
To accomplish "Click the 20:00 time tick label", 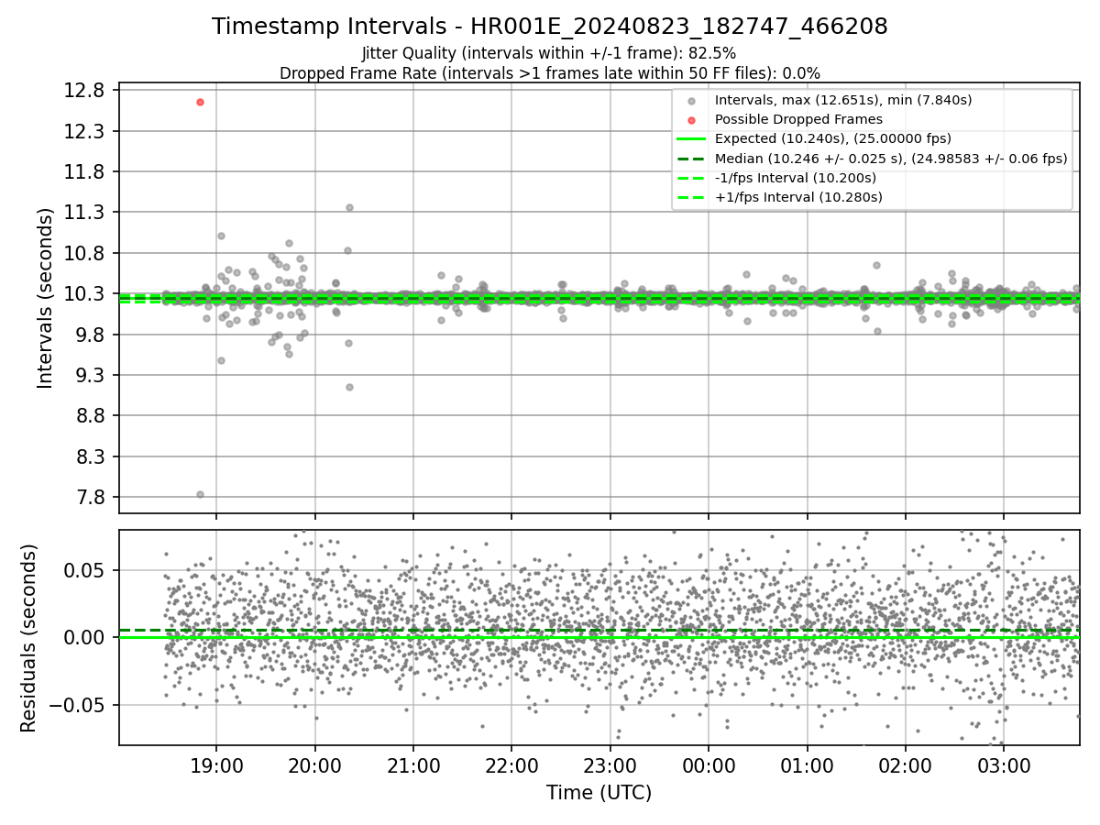I will click(x=315, y=764).
